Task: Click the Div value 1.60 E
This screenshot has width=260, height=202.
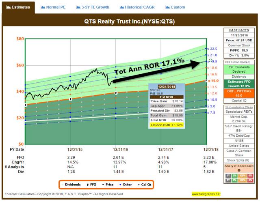Action: 164,172
